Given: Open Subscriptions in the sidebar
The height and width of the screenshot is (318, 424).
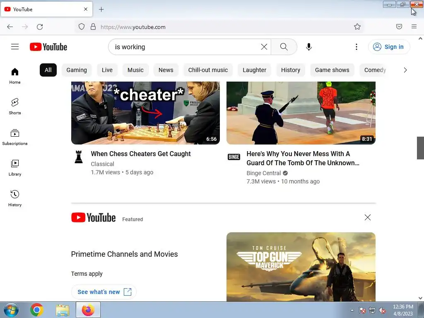Looking at the screenshot, I should (x=15, y=137).
